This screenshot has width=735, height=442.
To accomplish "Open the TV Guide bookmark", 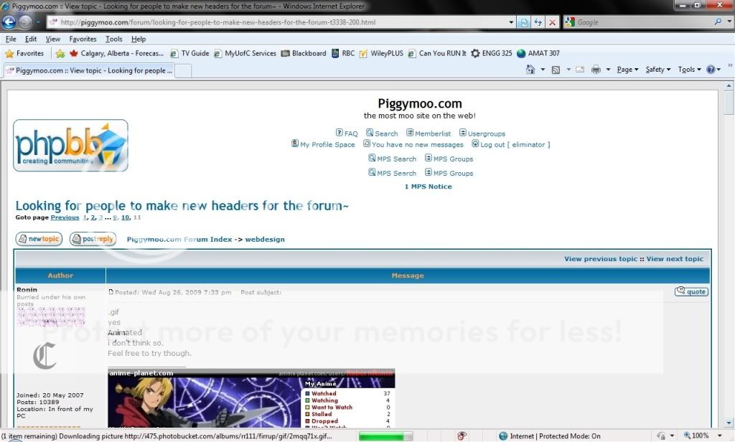I will point(189,53).
